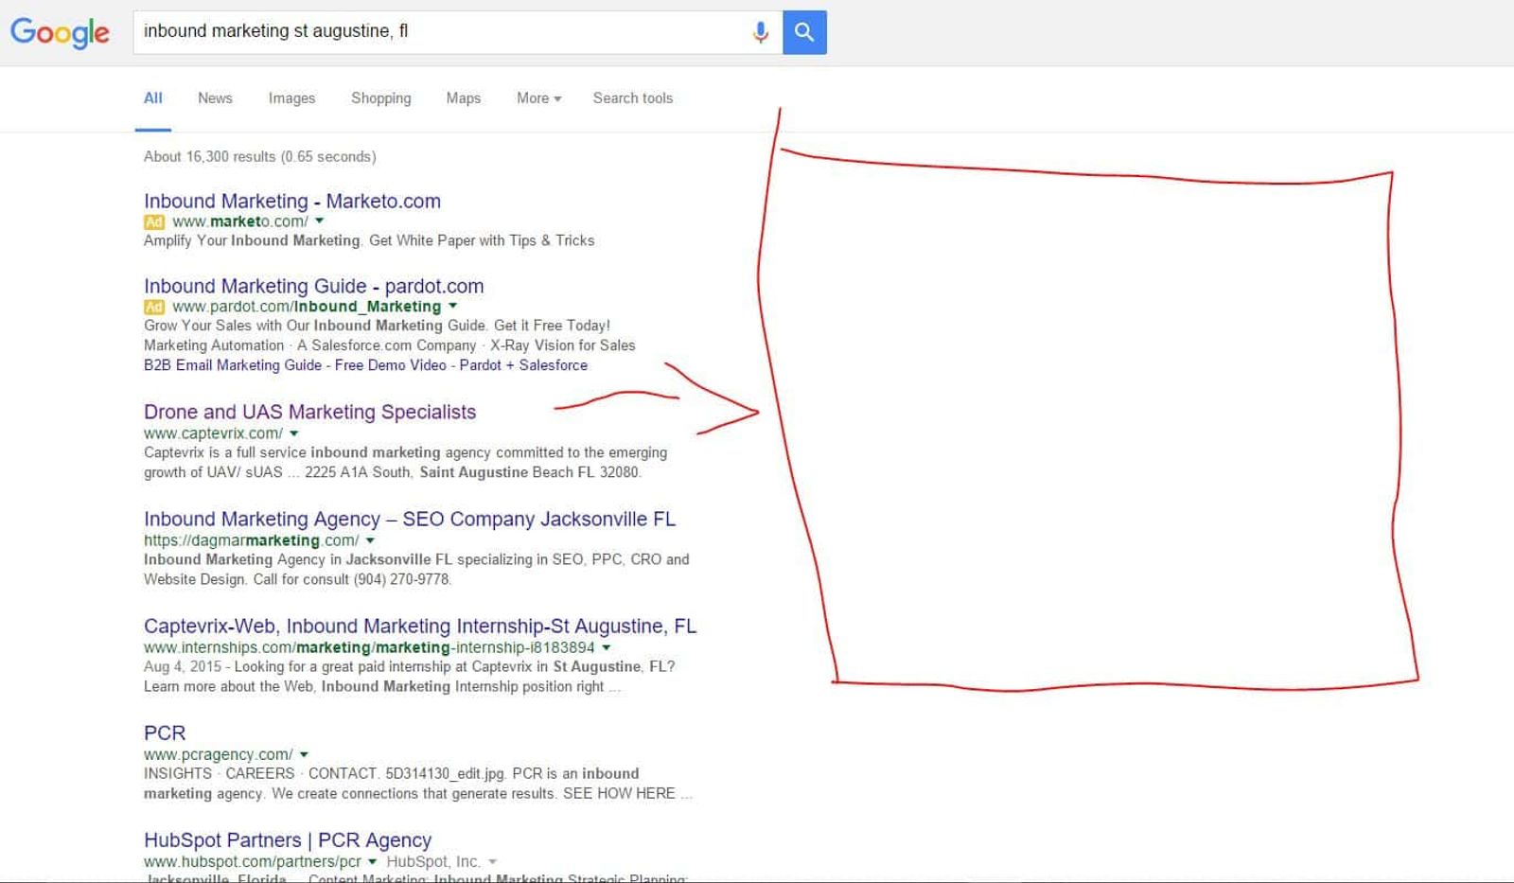The width and height of the screenshot is (1514, 883).
Task: Expand arrow beside hubspot.com/partners/pcr URL
Action: click(372, 861)
